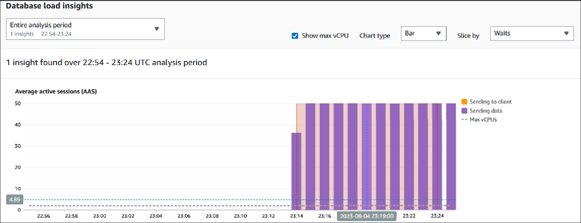Click the 23:00 x-axis time label
Image resolution: width=581 pixels, height=223 pixels.
[99, 216]
